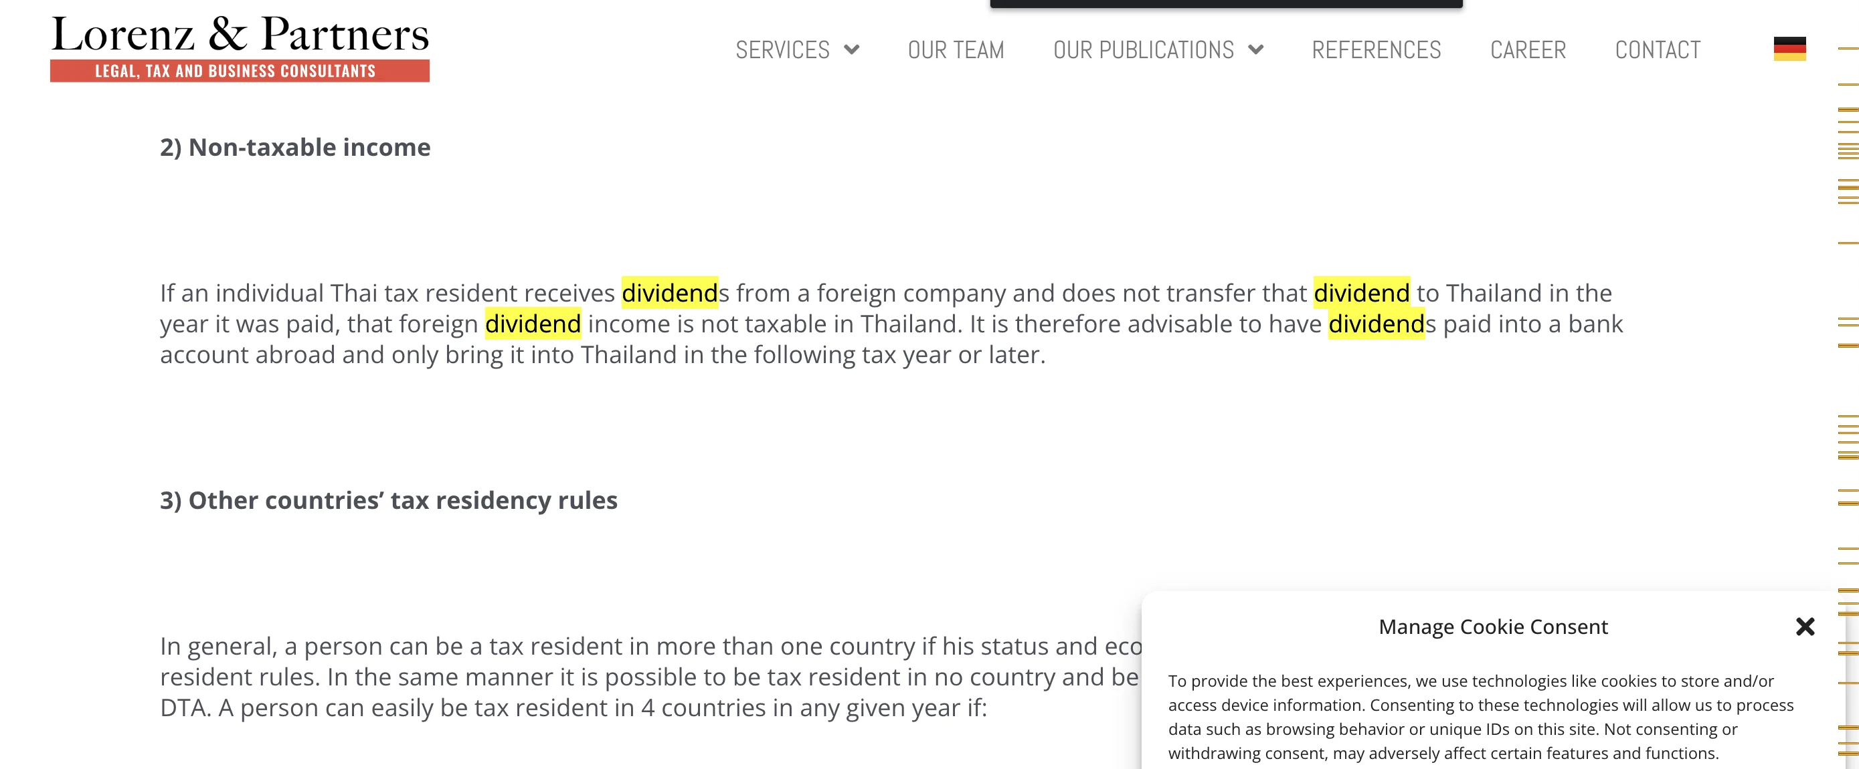Click the highlighted 'dividend' before 'to Thailand'

(1362, 293)
